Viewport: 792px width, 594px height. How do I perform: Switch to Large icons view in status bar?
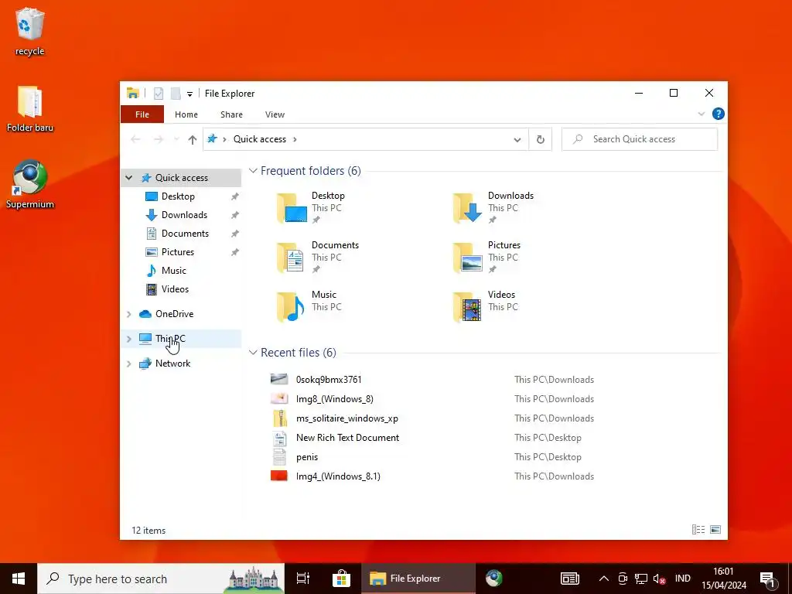pyautogui.click(x=715, y=529)
